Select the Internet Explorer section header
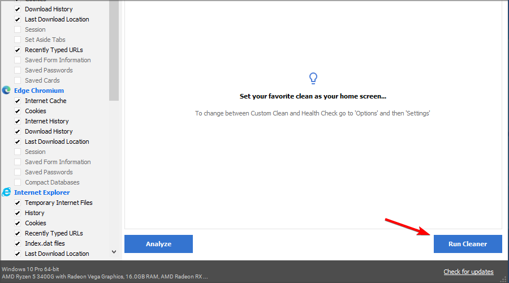Image resolution: width=509 pixels, height=283 pixels. (42, 192)
